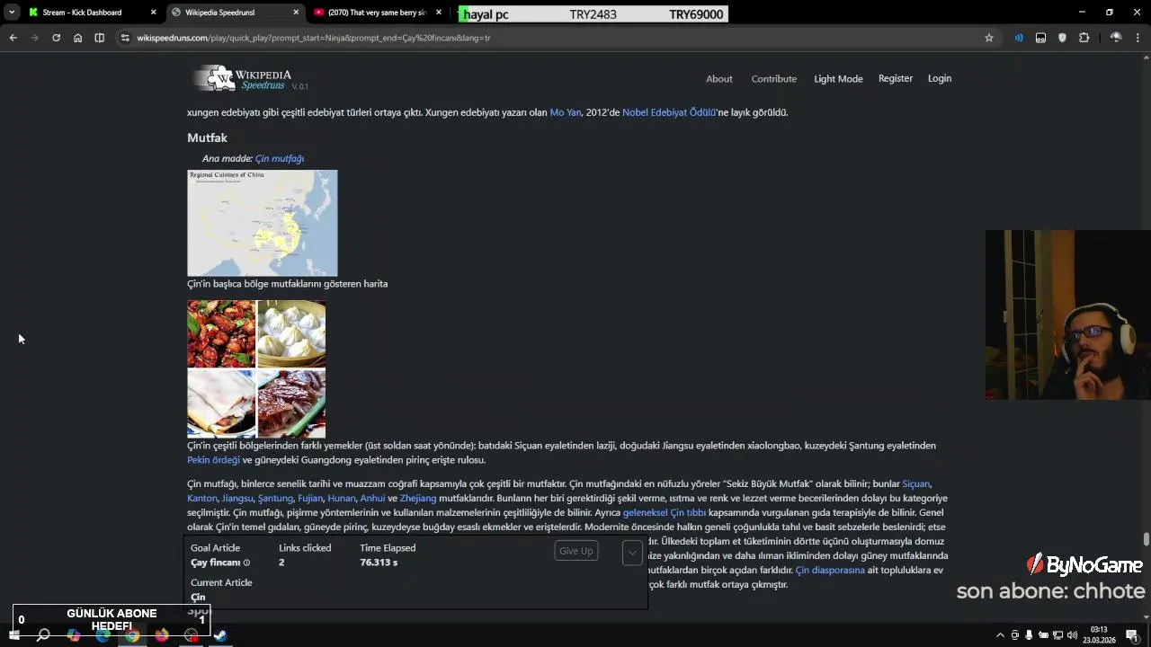Viewport: 1151px width, 647px height.
Task: Click Login in the navigation
Action: pos(940,78)
